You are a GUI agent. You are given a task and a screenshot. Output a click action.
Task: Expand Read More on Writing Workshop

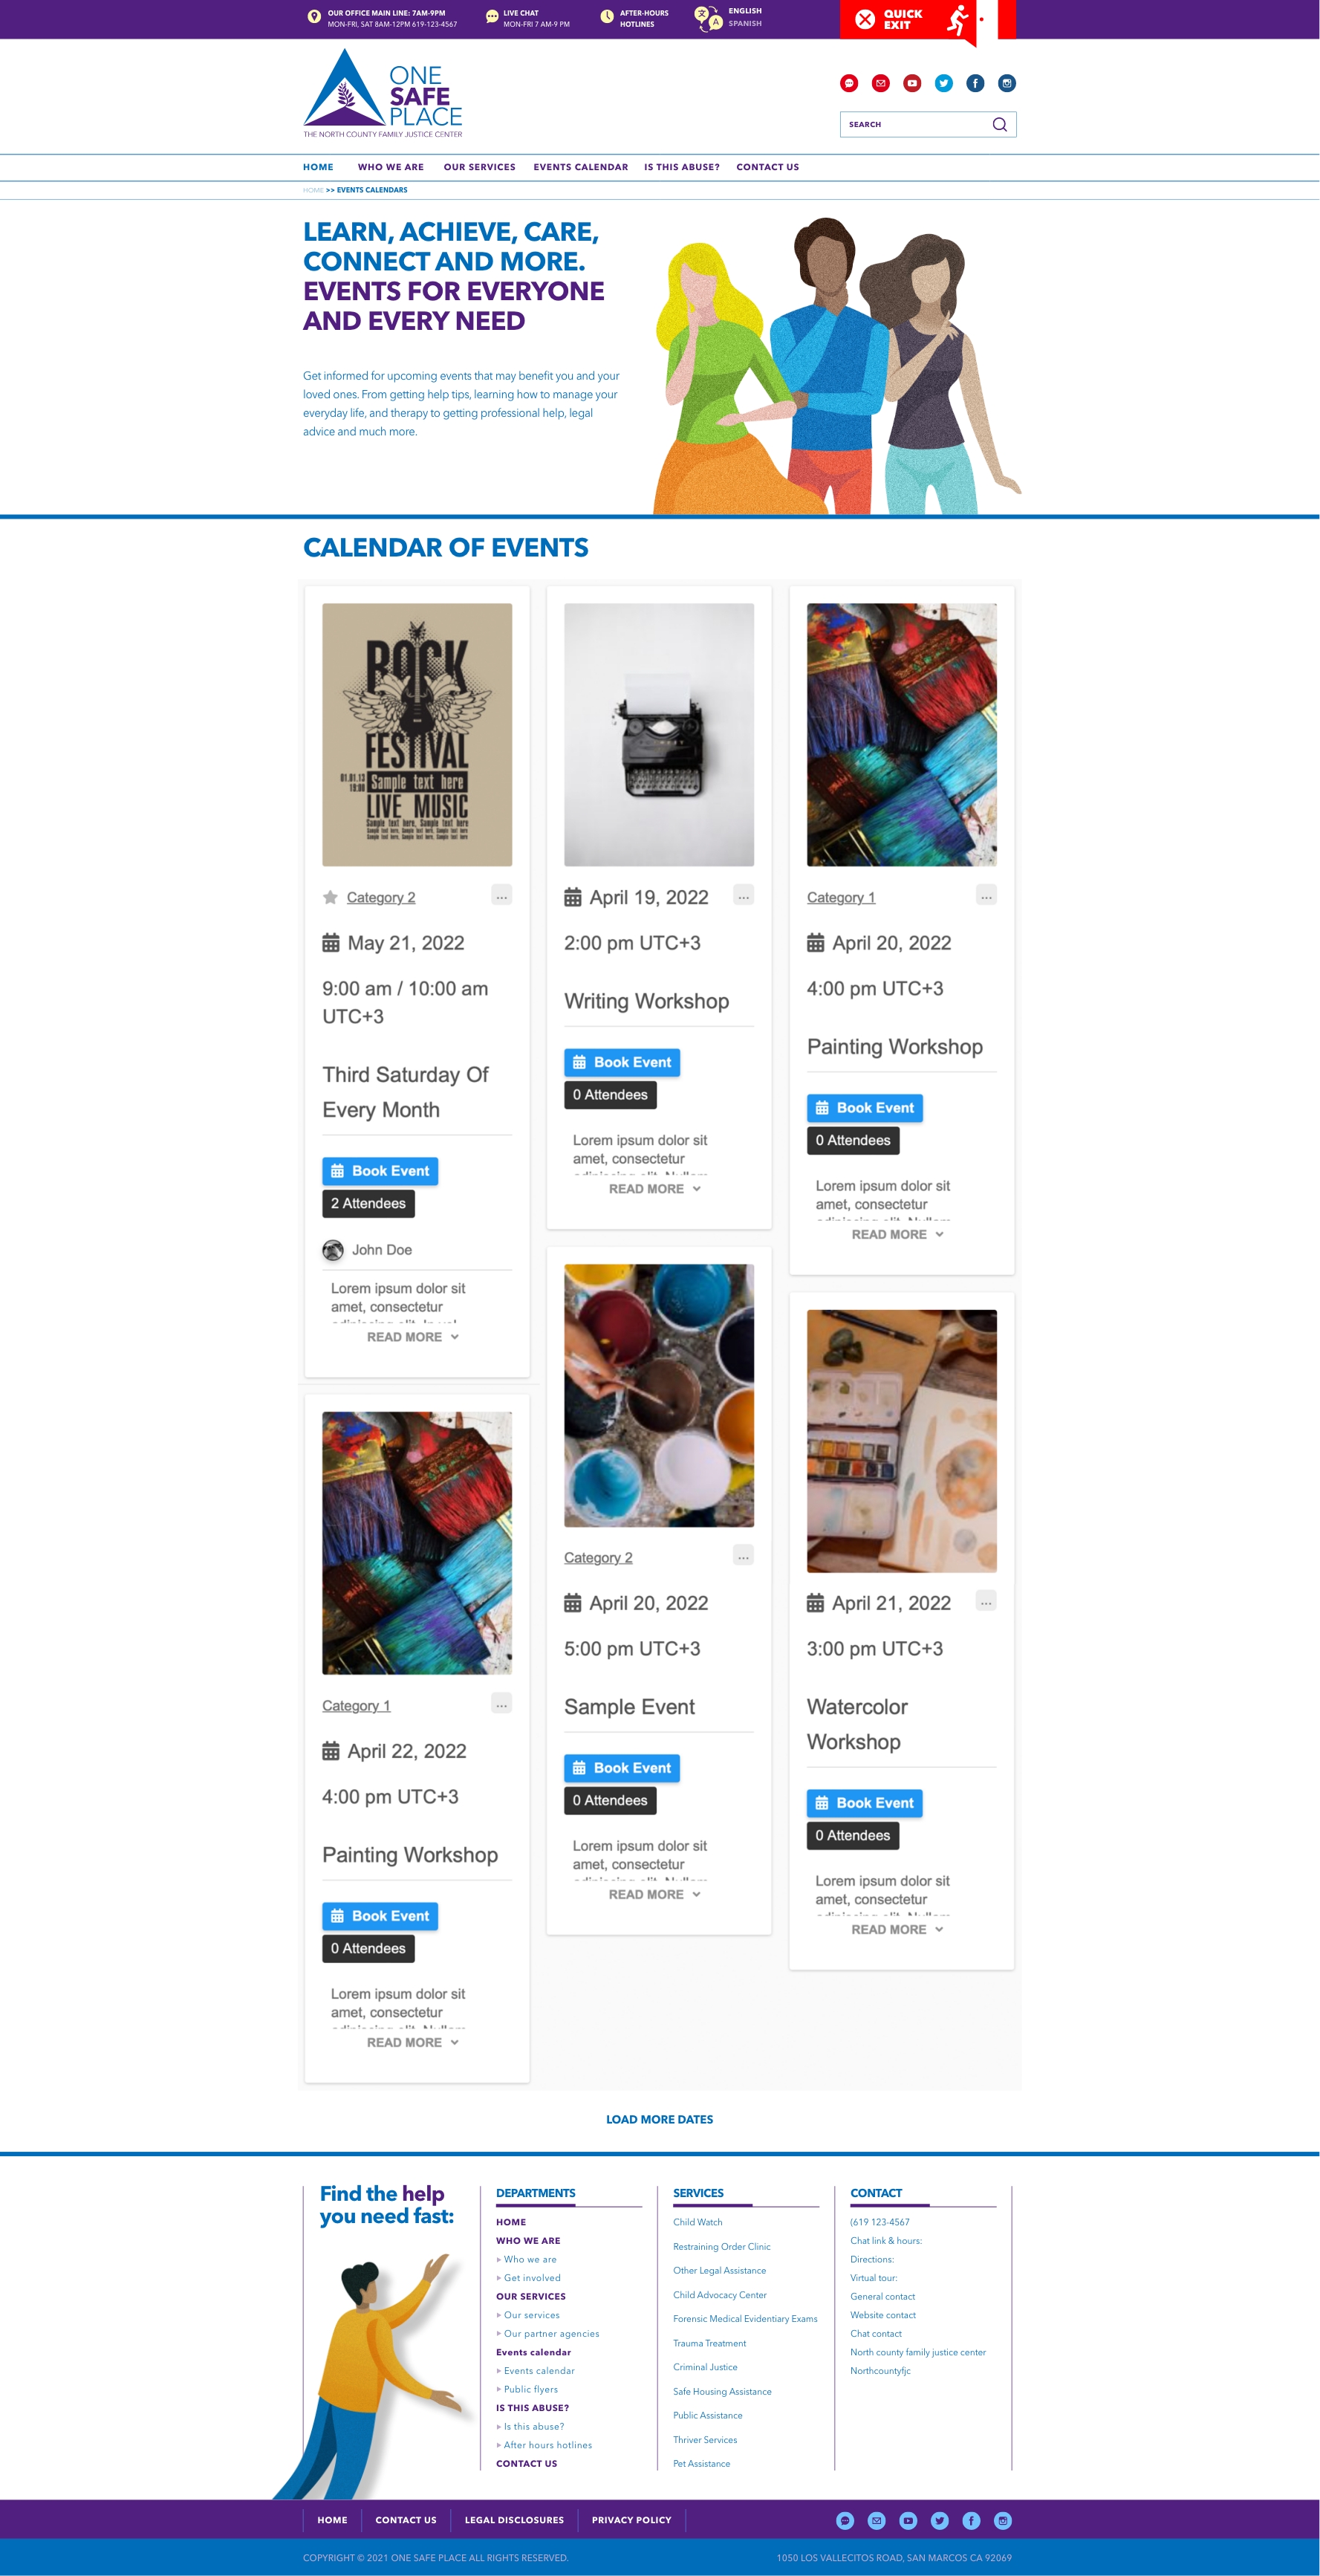click(x=655, y=1189)
